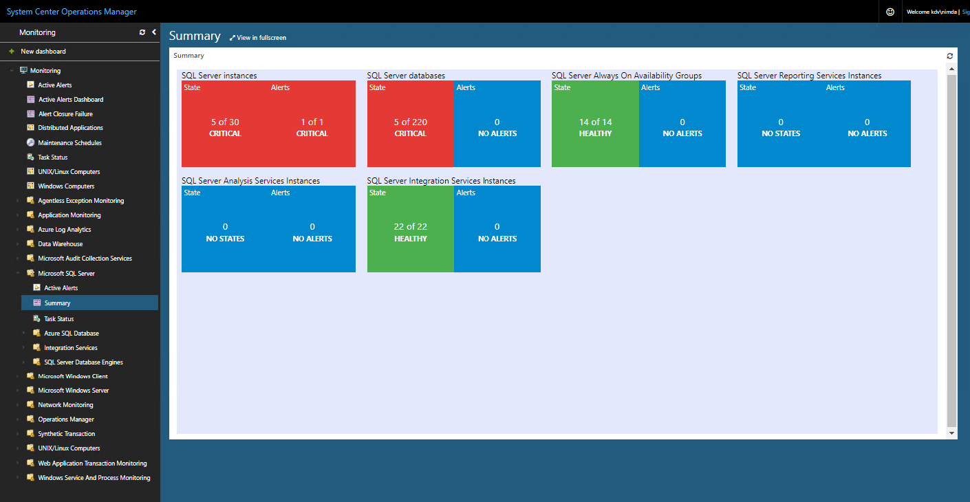
Task: Click the Summary widget refresh icon
Action: (x=950, y=56)
